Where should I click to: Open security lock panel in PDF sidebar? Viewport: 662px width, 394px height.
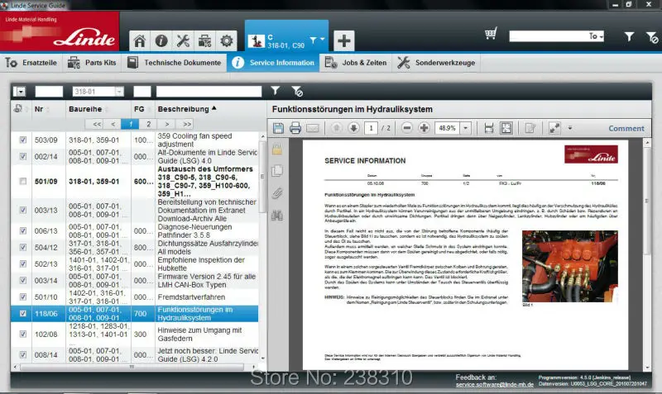pos(277,149)
